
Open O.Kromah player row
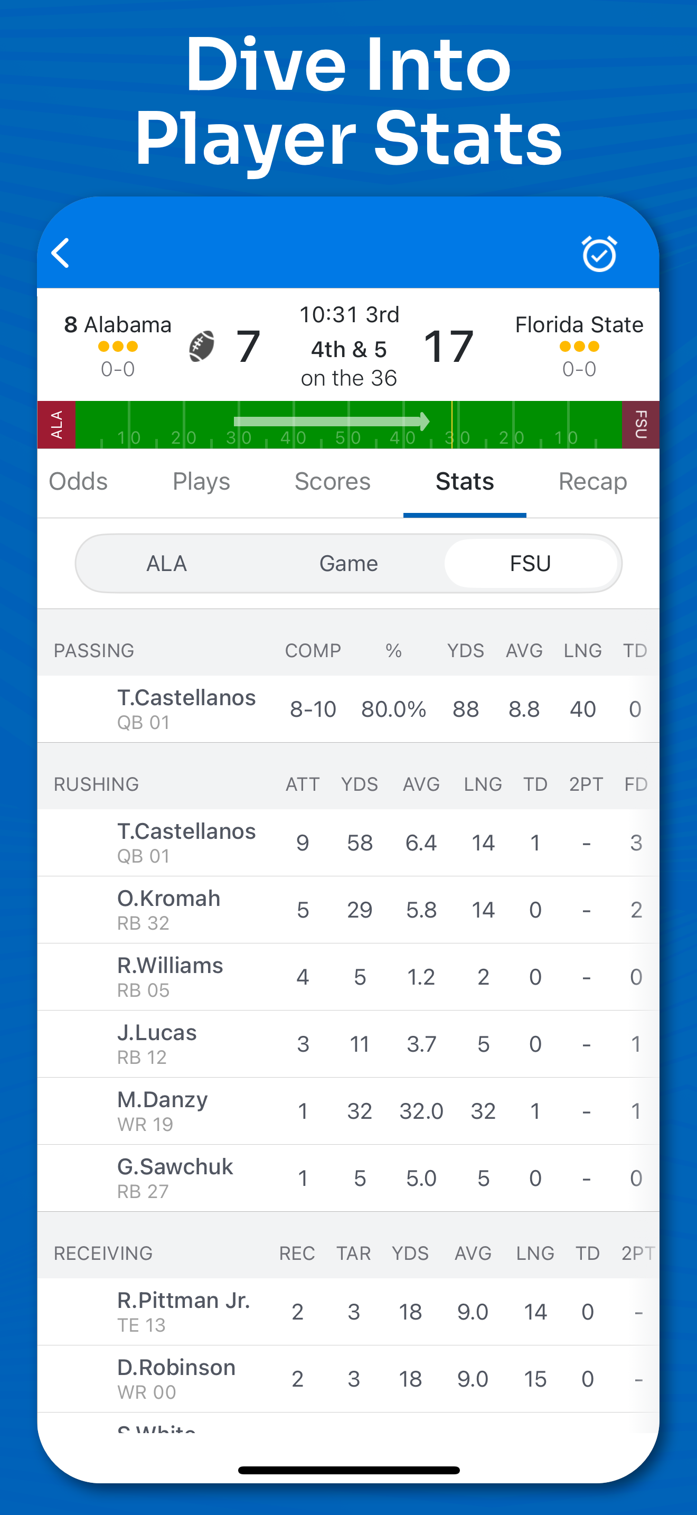(x=348, y=910)
